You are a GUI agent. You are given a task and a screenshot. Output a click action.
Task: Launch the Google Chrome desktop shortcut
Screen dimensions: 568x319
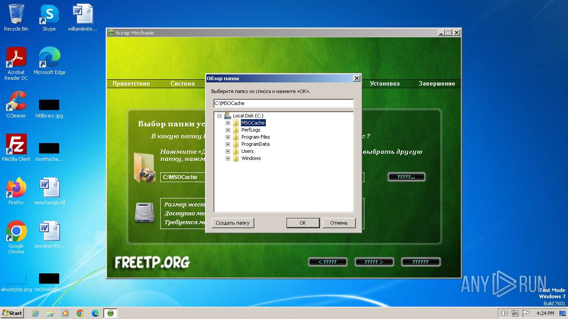coord(16,237)
